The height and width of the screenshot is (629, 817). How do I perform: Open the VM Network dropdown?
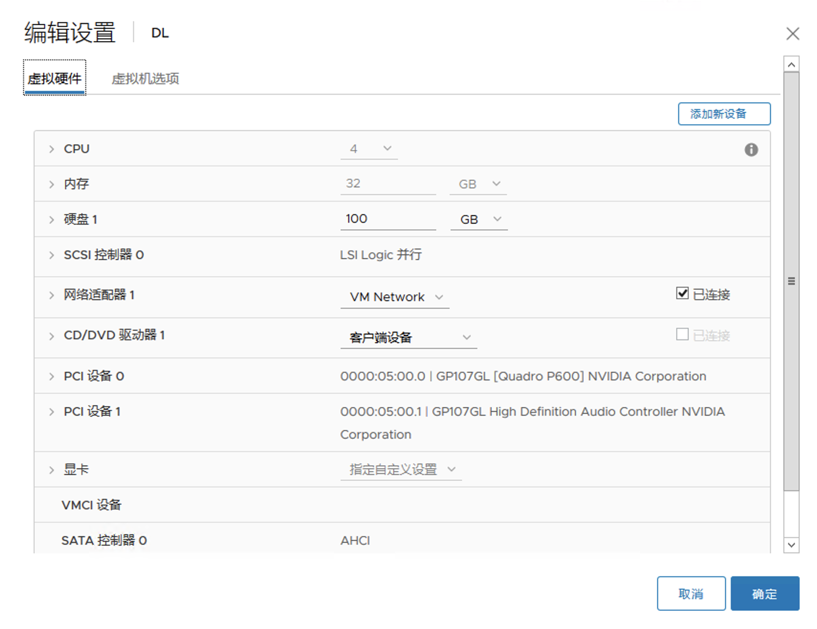(395, 297)
